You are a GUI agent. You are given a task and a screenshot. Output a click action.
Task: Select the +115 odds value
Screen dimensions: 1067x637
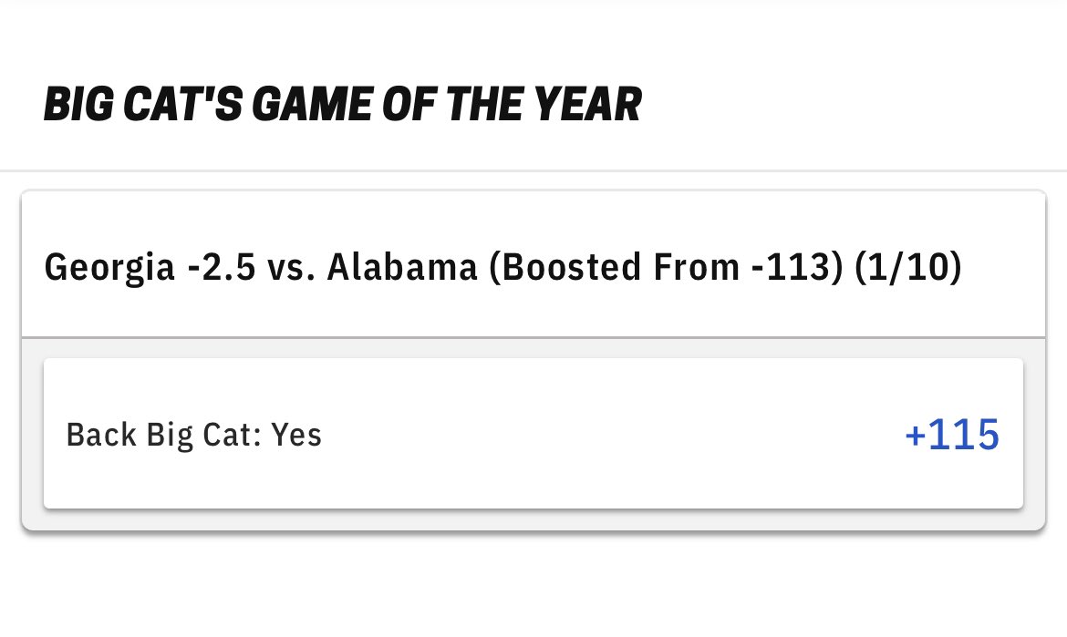952,435
